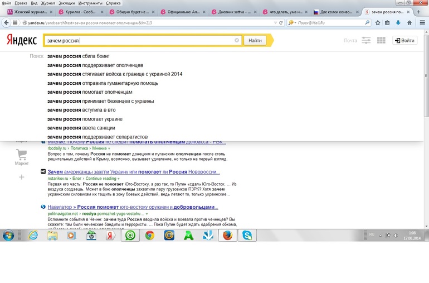
Task: Clear the search field with X icon
Action: click(237, 40)
